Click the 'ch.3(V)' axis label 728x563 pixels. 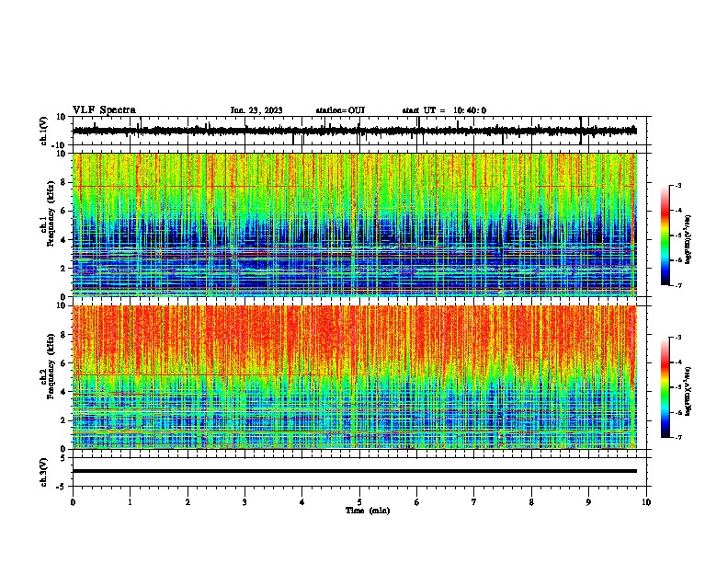(44, 472)
